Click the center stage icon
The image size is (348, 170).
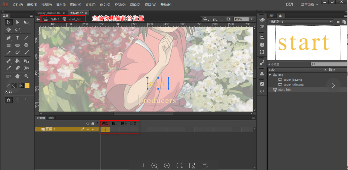pos(222,19)
